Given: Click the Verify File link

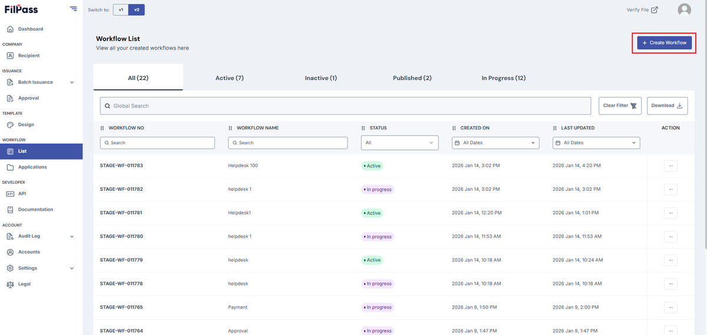Looking at the screenshot, I should click(x=642, y=9).
